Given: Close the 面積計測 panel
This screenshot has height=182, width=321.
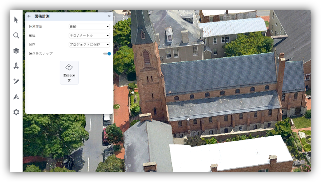Looking at the screenshot, I should pos(109,16).
